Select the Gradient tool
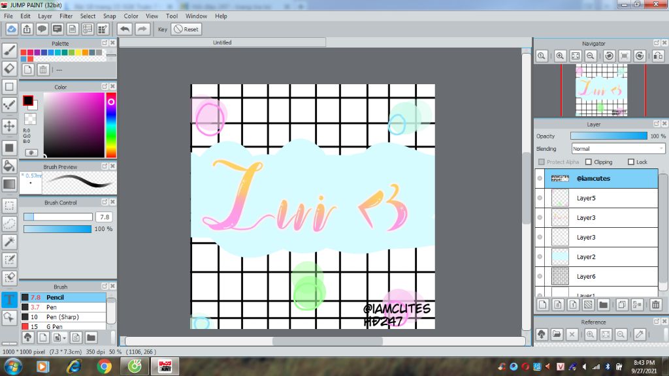 tap(9, 183)
